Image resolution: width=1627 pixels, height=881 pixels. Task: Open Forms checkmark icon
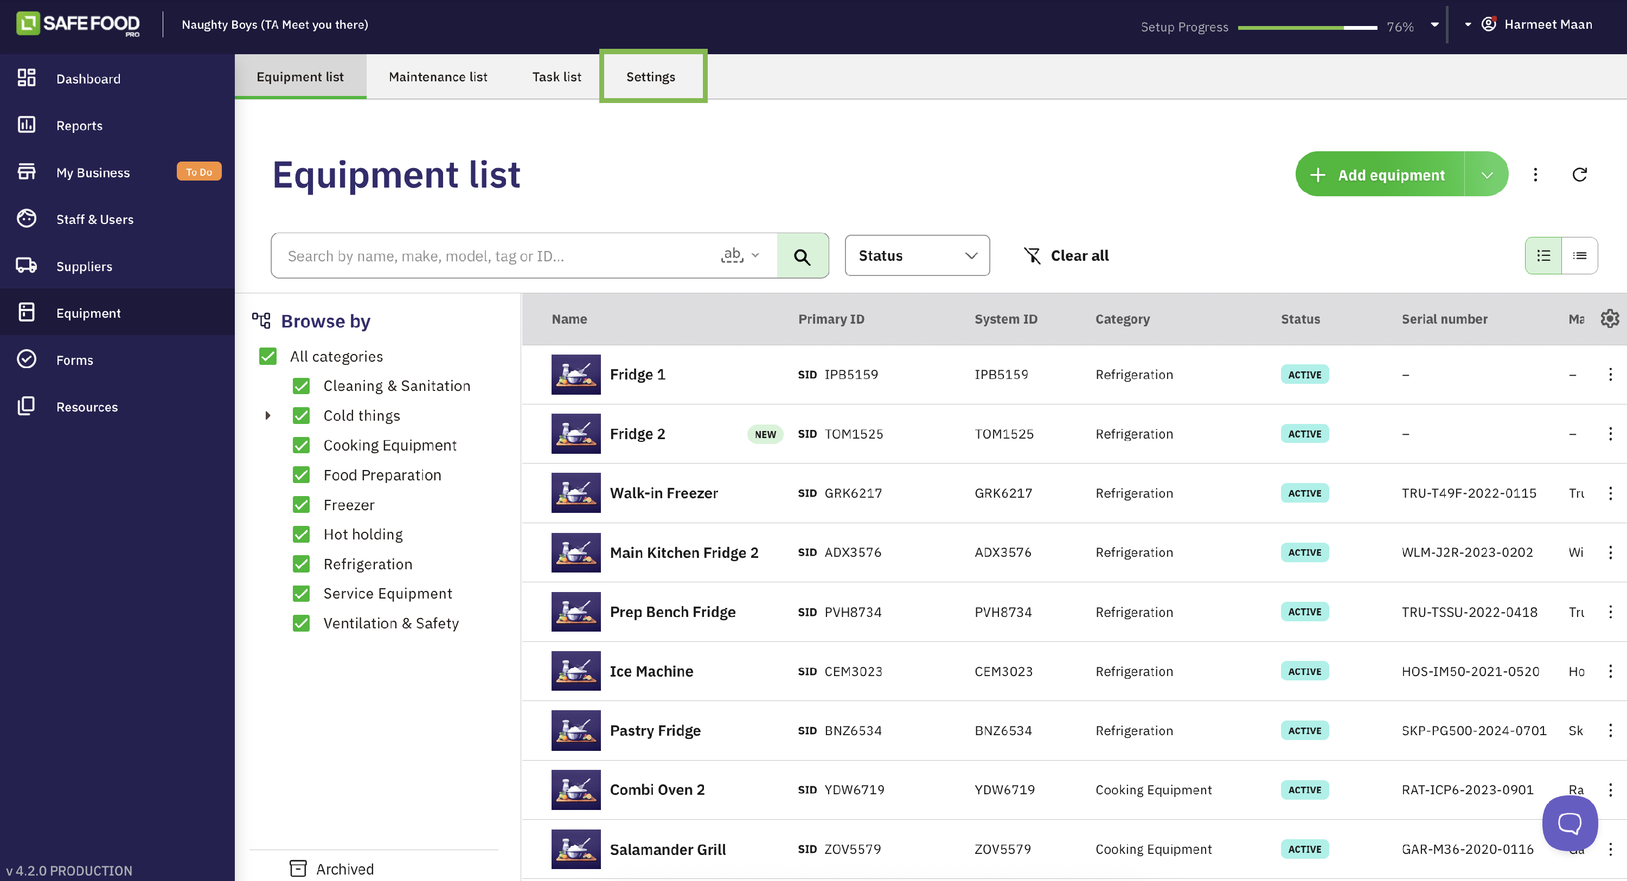27,359
